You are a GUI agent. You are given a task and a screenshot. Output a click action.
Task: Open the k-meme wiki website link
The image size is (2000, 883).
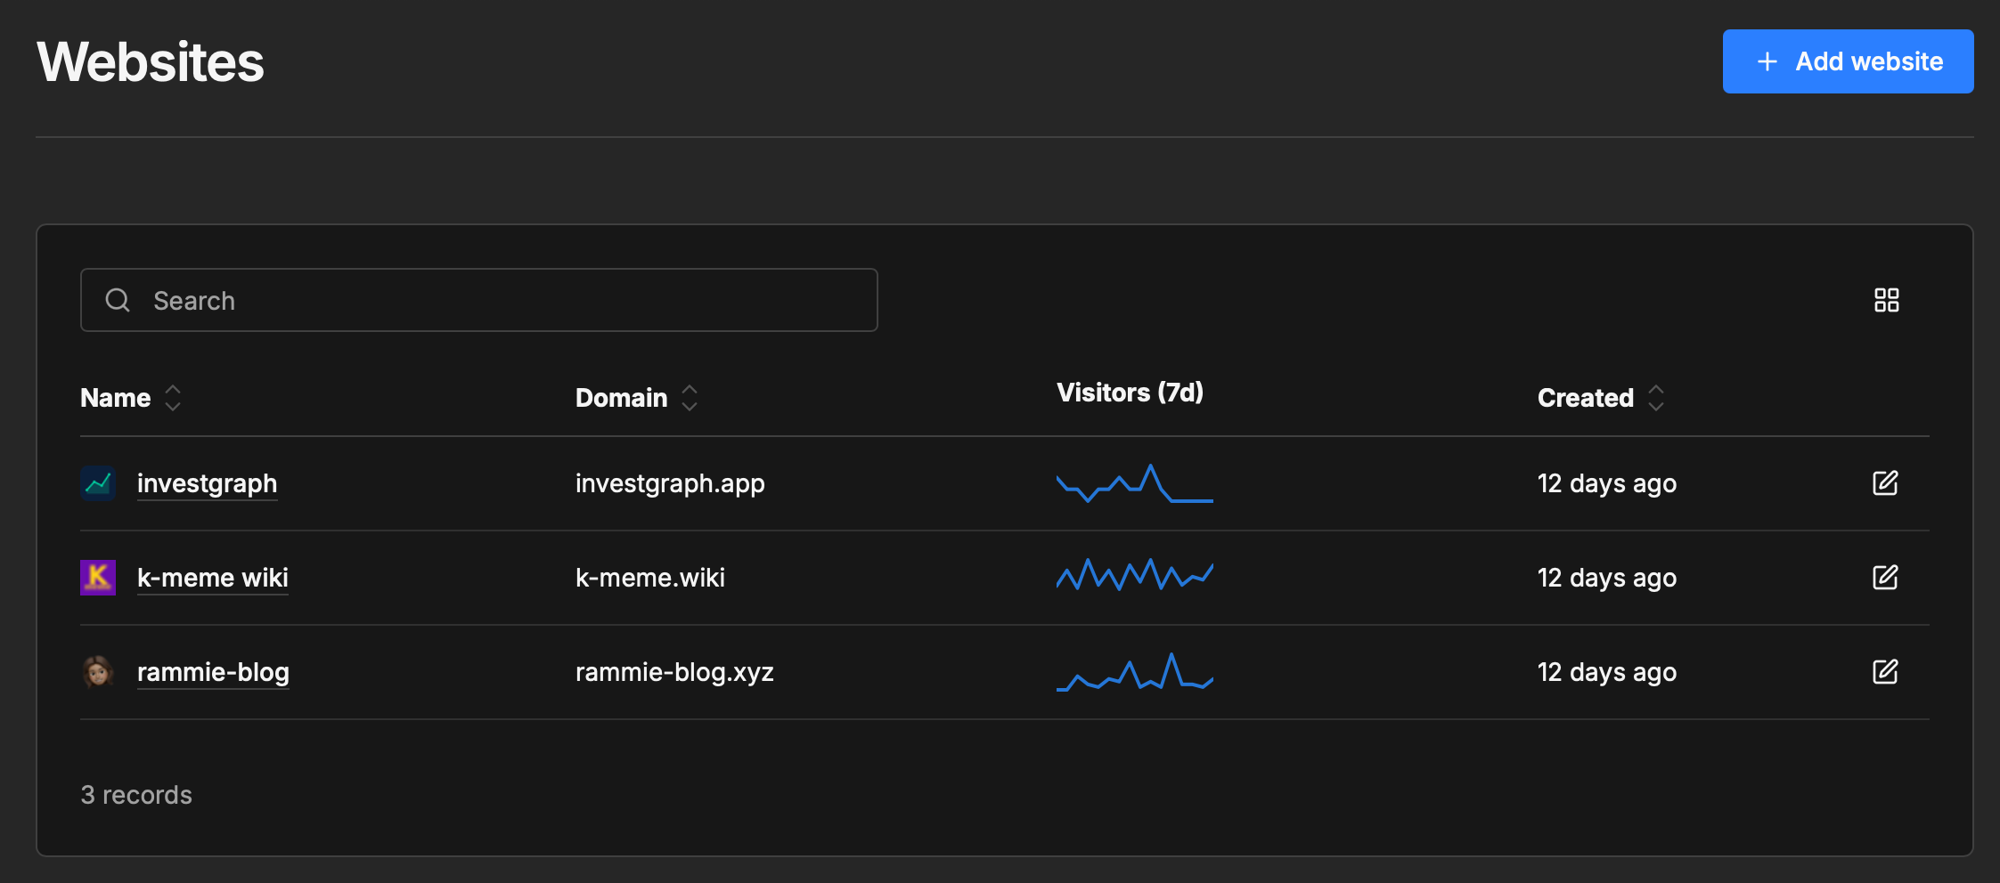213,578
